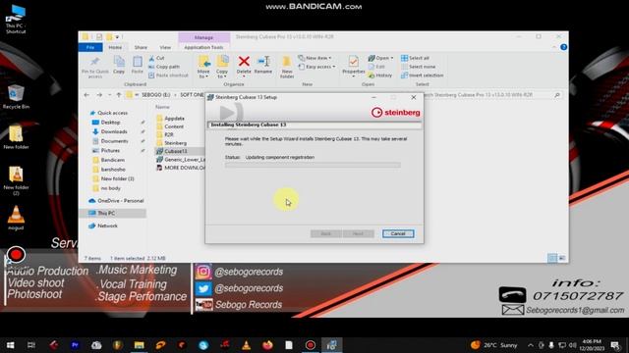Click Cancel in the Cubase 13 Setup dialog

397,233
